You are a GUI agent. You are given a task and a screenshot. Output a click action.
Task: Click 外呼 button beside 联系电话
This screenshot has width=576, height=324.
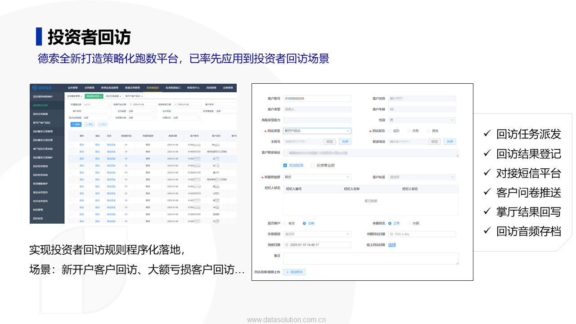point(450,142)
